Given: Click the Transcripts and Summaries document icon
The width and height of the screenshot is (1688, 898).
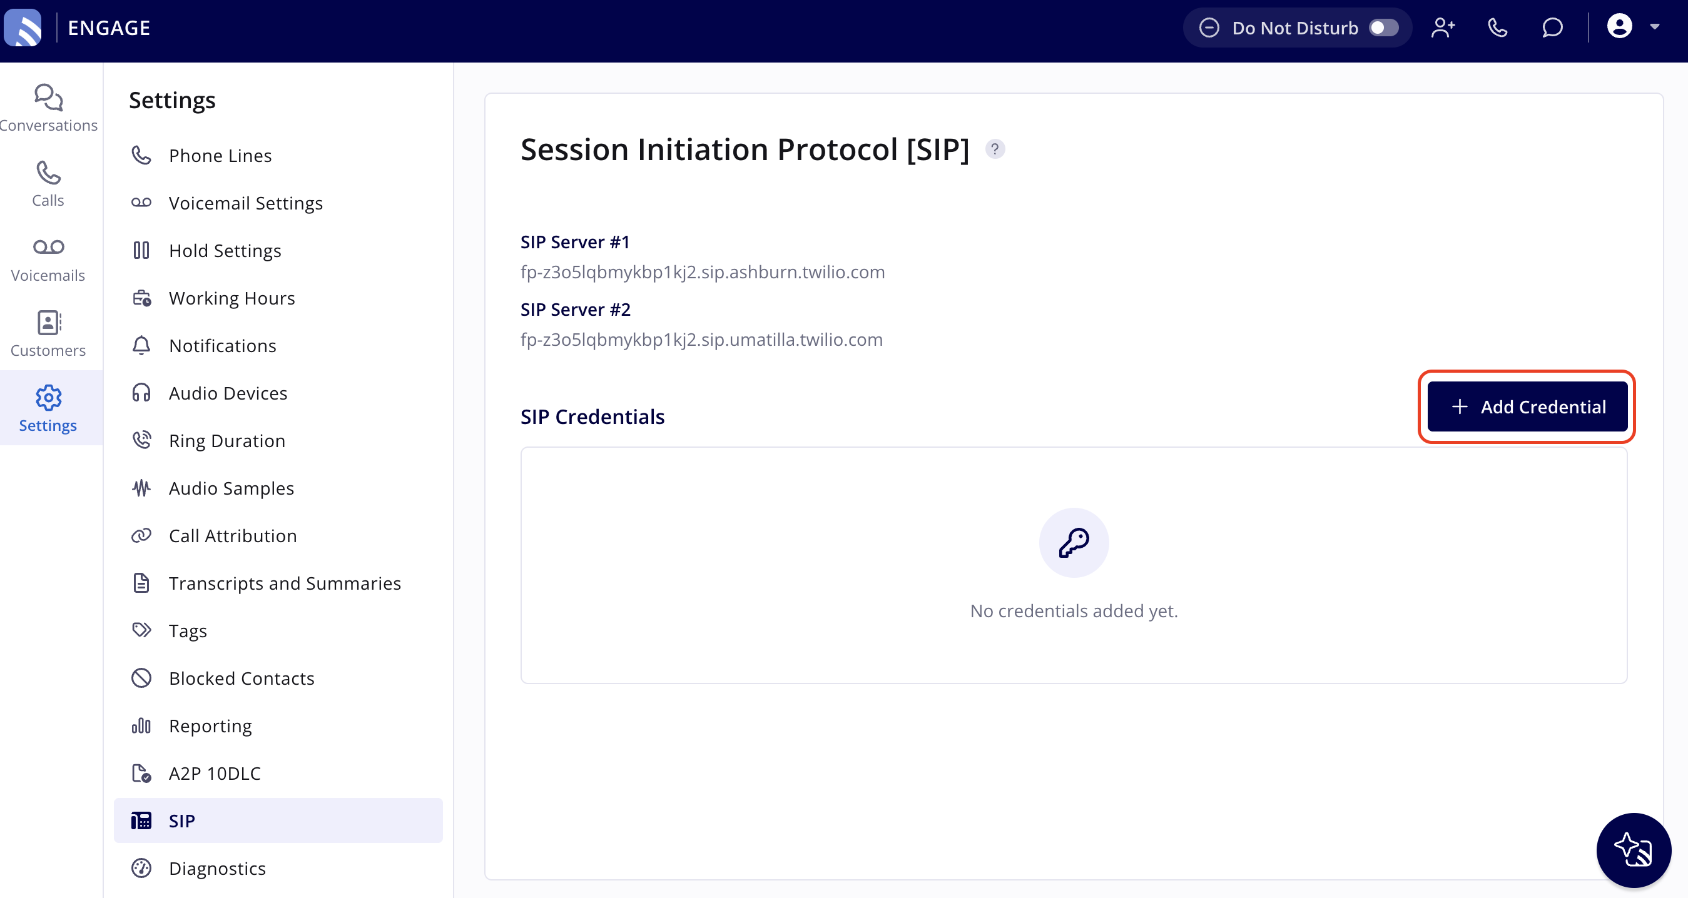Looking at the screenshot, I should [141, 583].
